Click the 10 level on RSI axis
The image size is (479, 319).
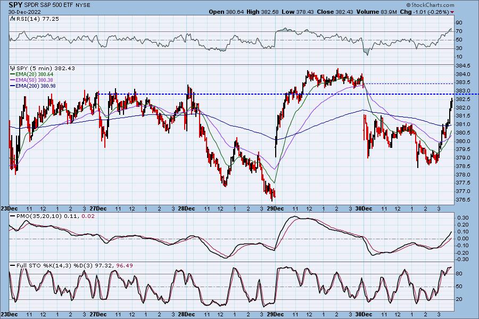pos(459,57)
